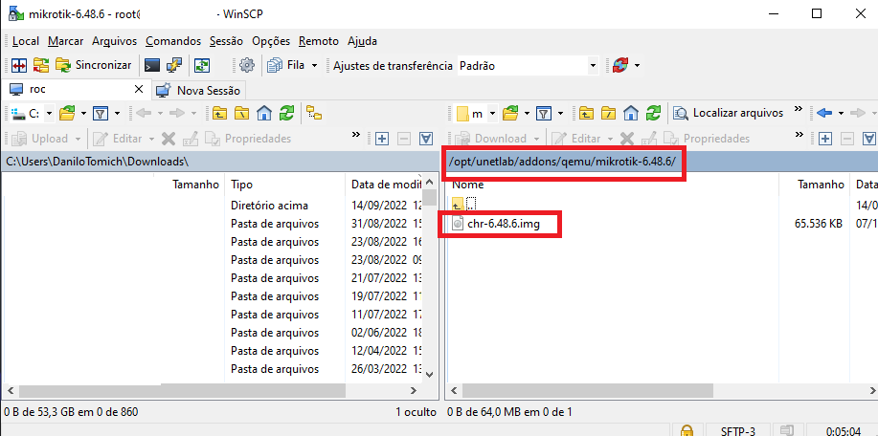
Task: Click the Compare Directories icon in main toolbar
Action: [18, 65]
